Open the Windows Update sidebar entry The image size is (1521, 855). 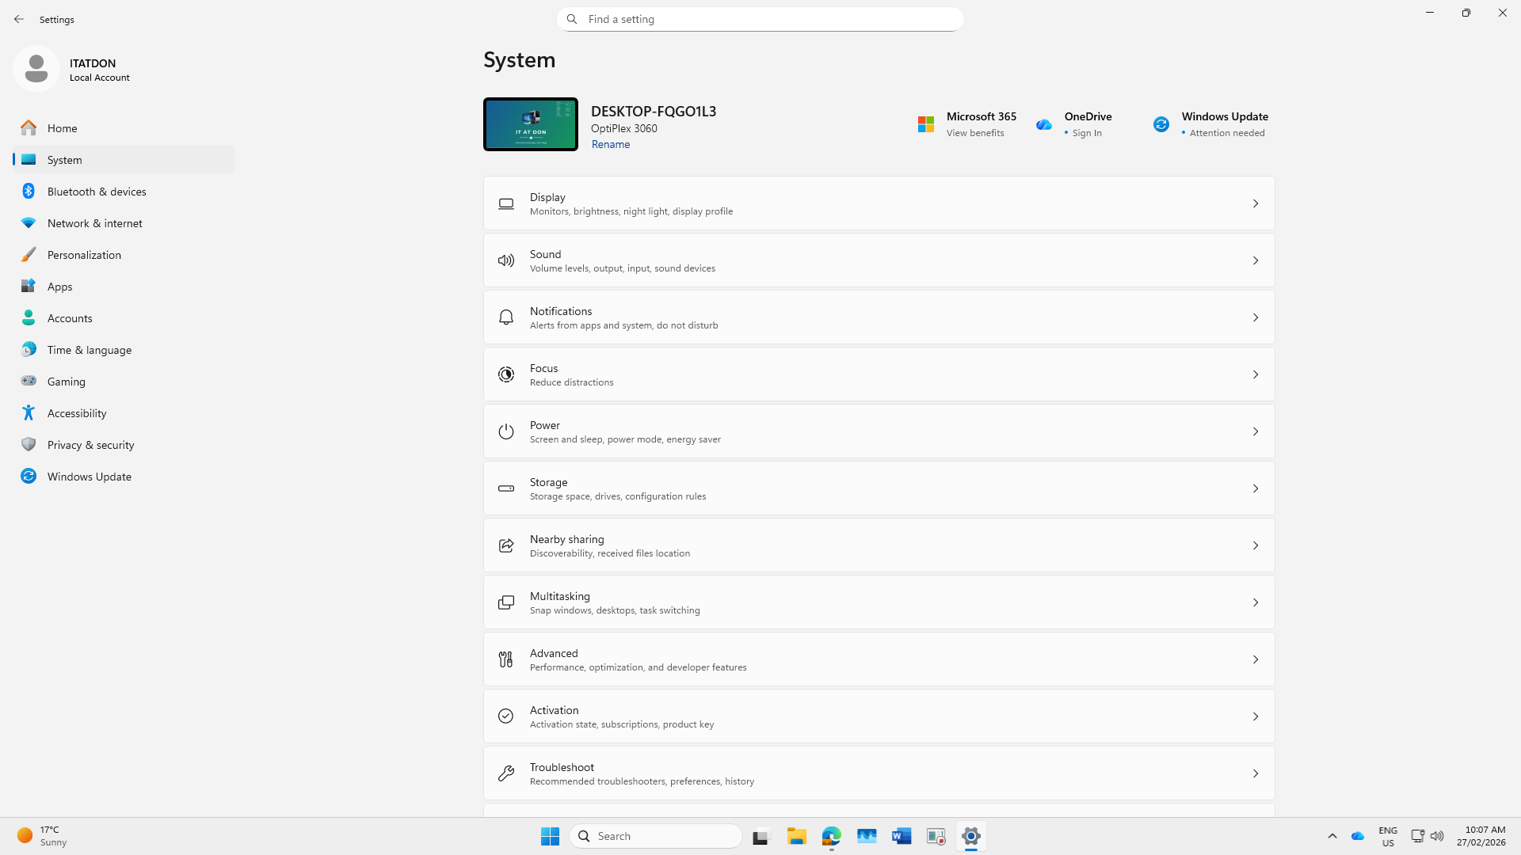point(90,477)
